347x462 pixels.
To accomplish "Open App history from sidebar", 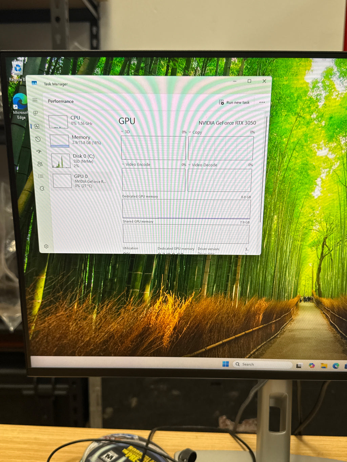I will click(x=38, y=139).
